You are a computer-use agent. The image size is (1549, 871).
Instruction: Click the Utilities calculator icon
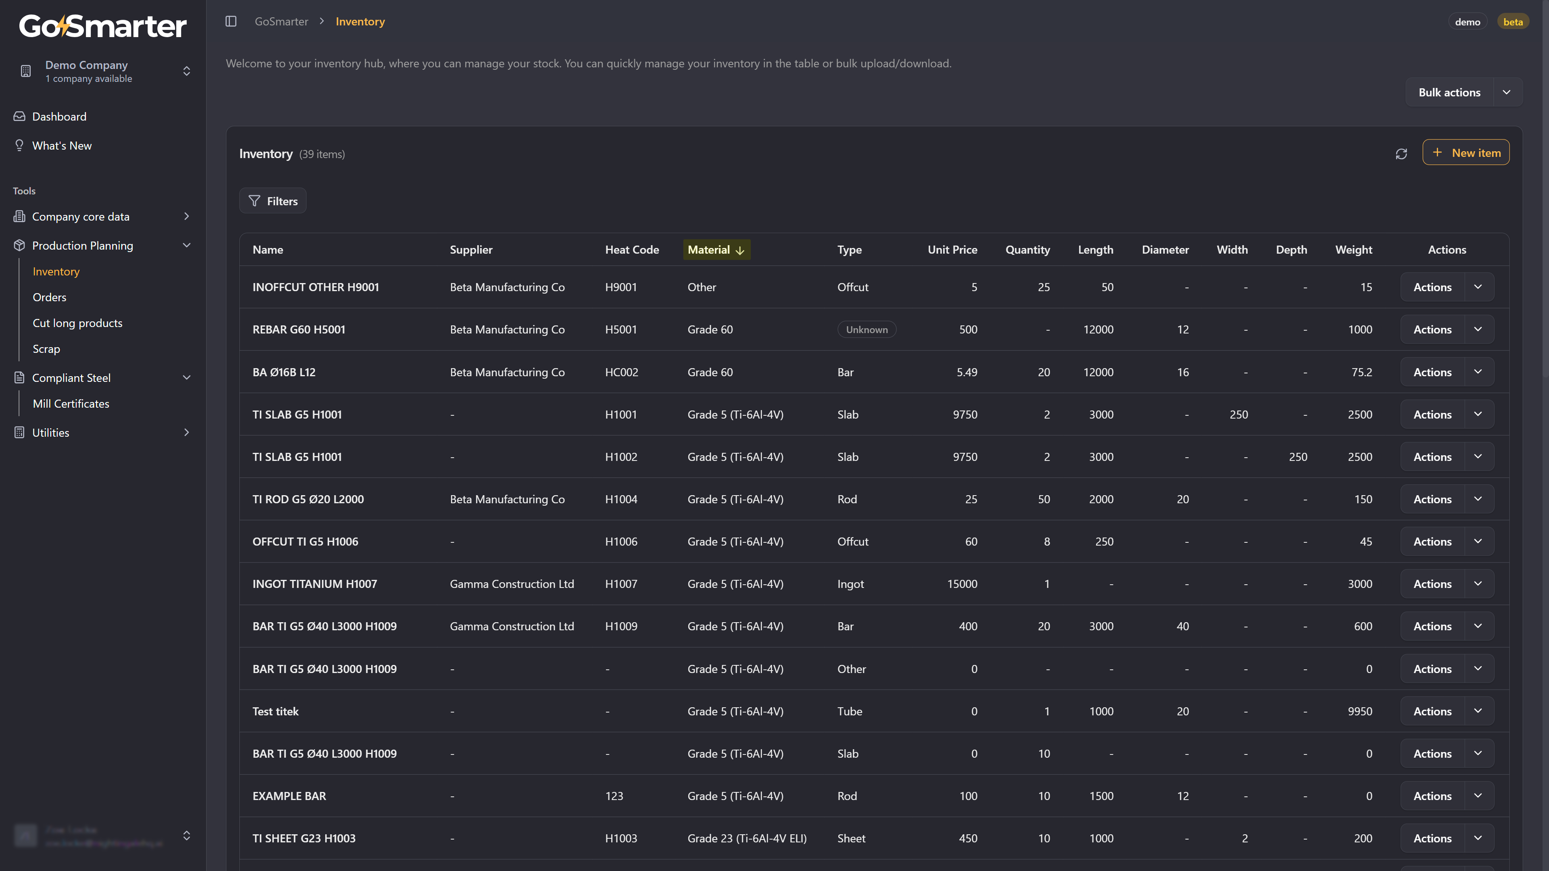click(x=19, y=432)
